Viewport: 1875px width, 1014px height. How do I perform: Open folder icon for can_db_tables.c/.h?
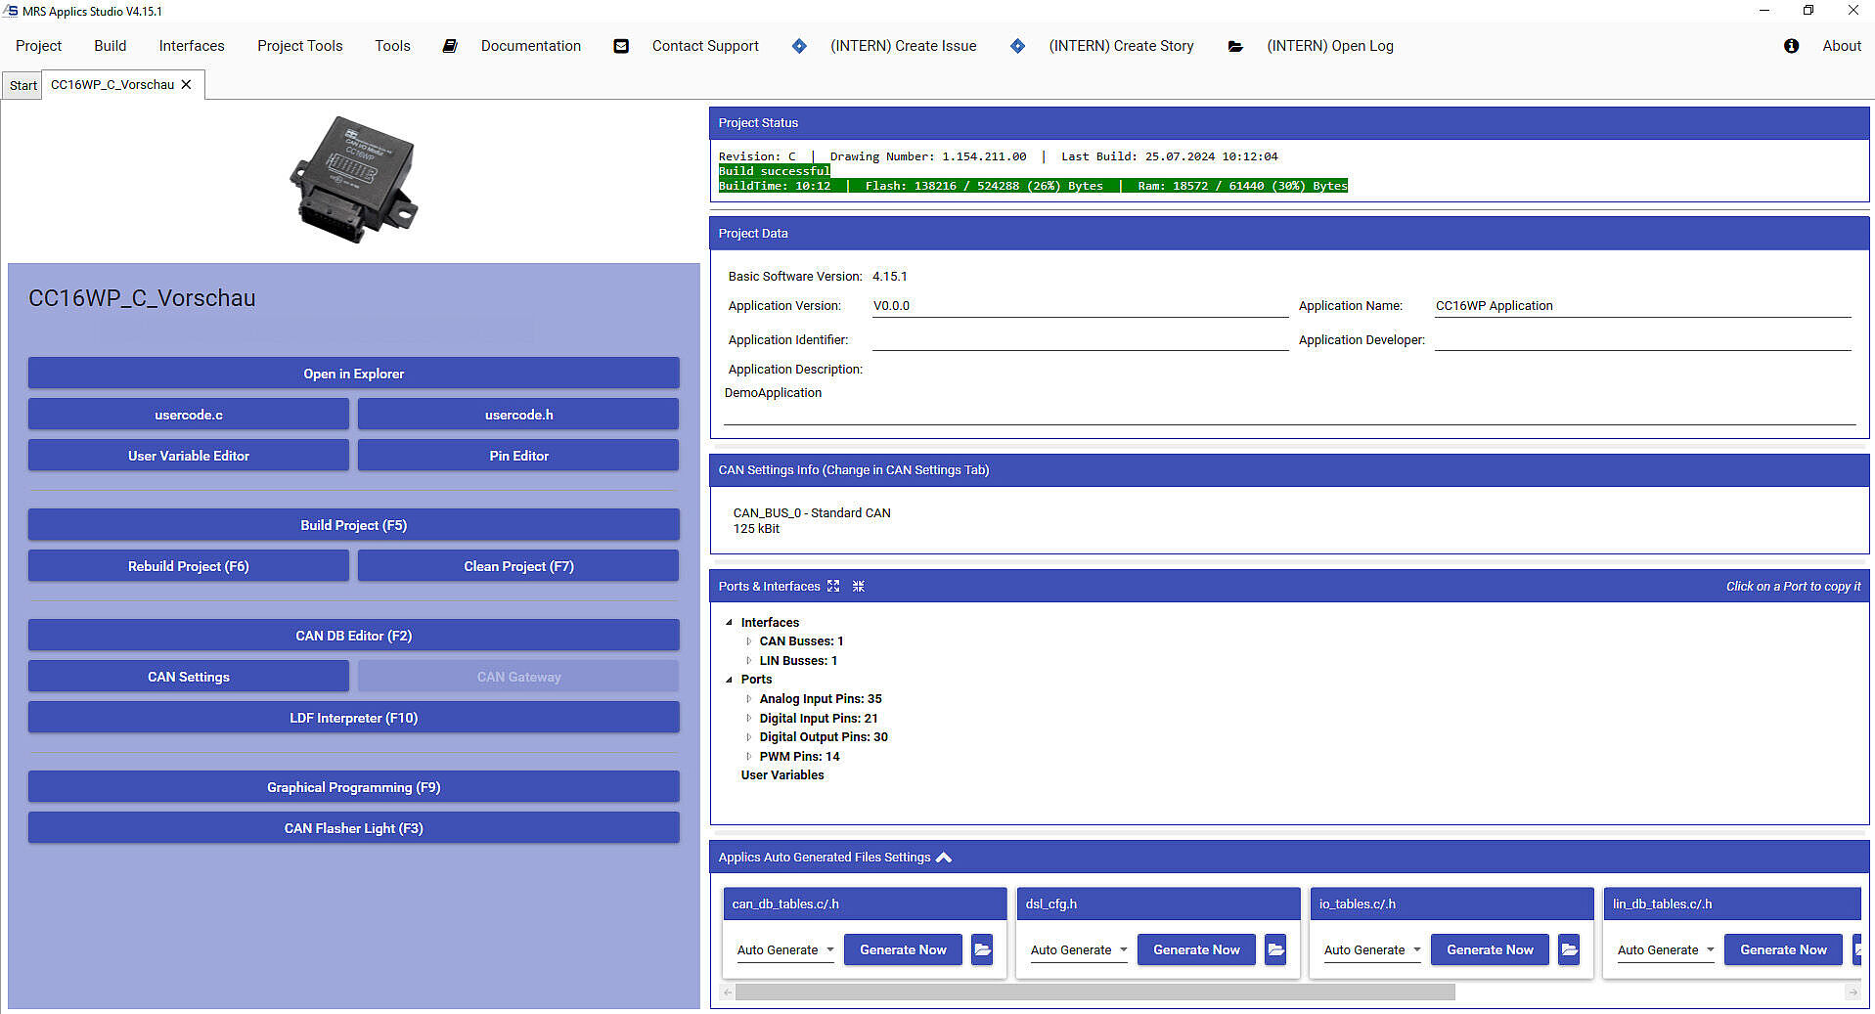click(x=982, y=949)
